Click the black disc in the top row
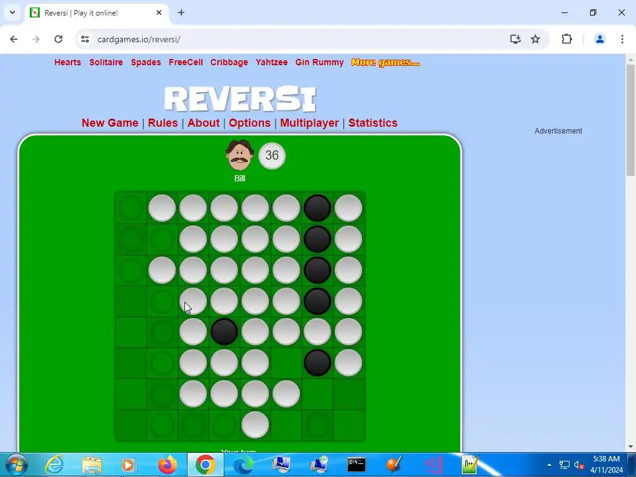 [x=317, y=207]
